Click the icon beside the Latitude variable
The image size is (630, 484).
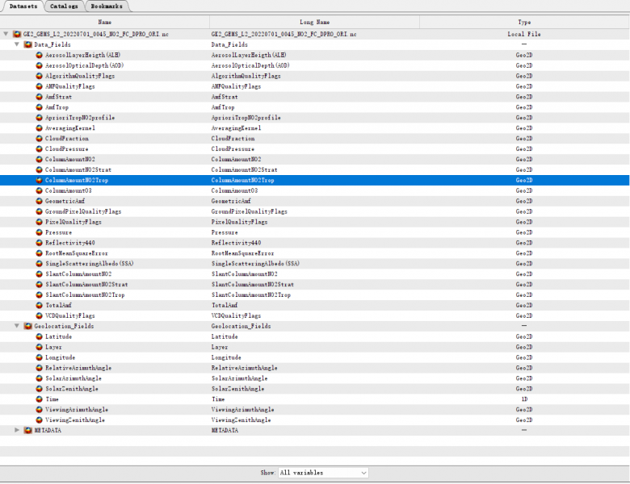[x=39, y=336]
